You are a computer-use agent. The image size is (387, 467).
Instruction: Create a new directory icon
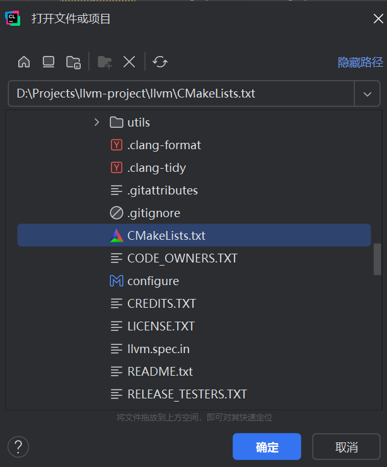point(105,62)
